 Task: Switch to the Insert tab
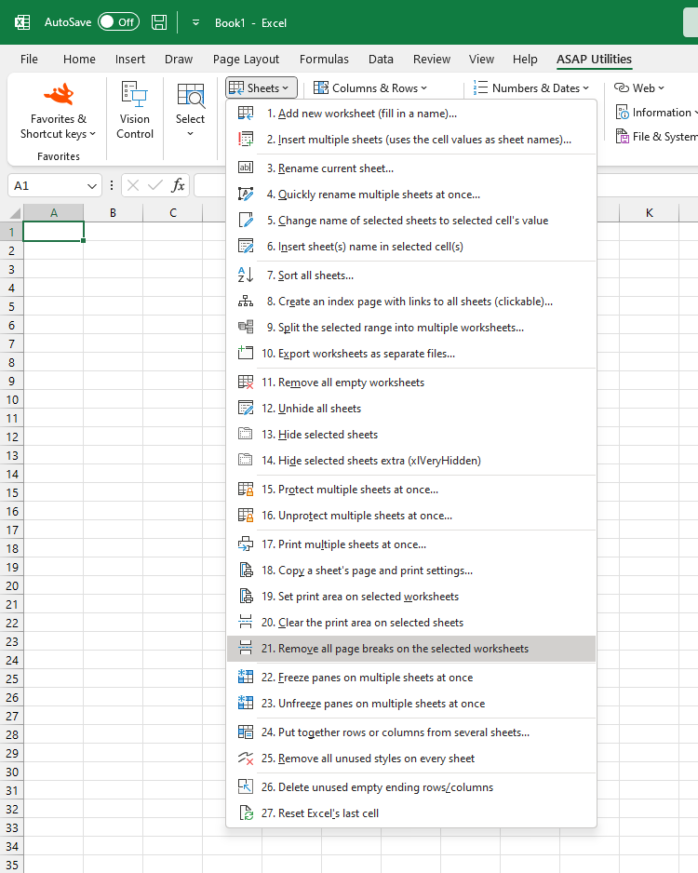pos(129,59)
